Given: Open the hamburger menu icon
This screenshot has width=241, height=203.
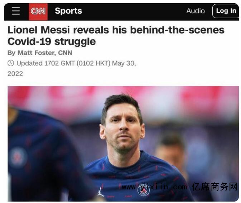Looking at the screenshot, I should [16, 11].
